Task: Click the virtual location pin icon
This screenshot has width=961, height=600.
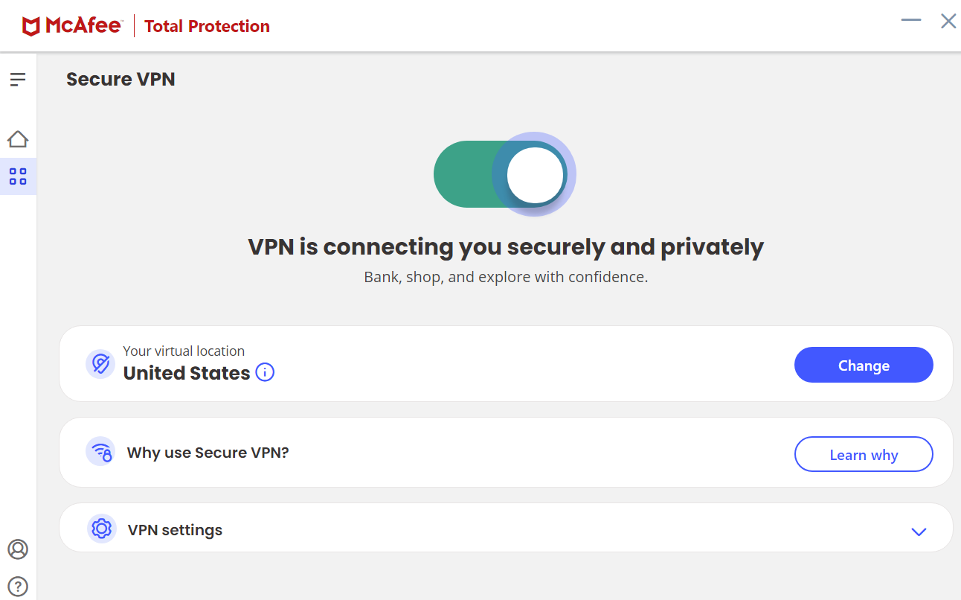Action: click(x=100, y=364)
